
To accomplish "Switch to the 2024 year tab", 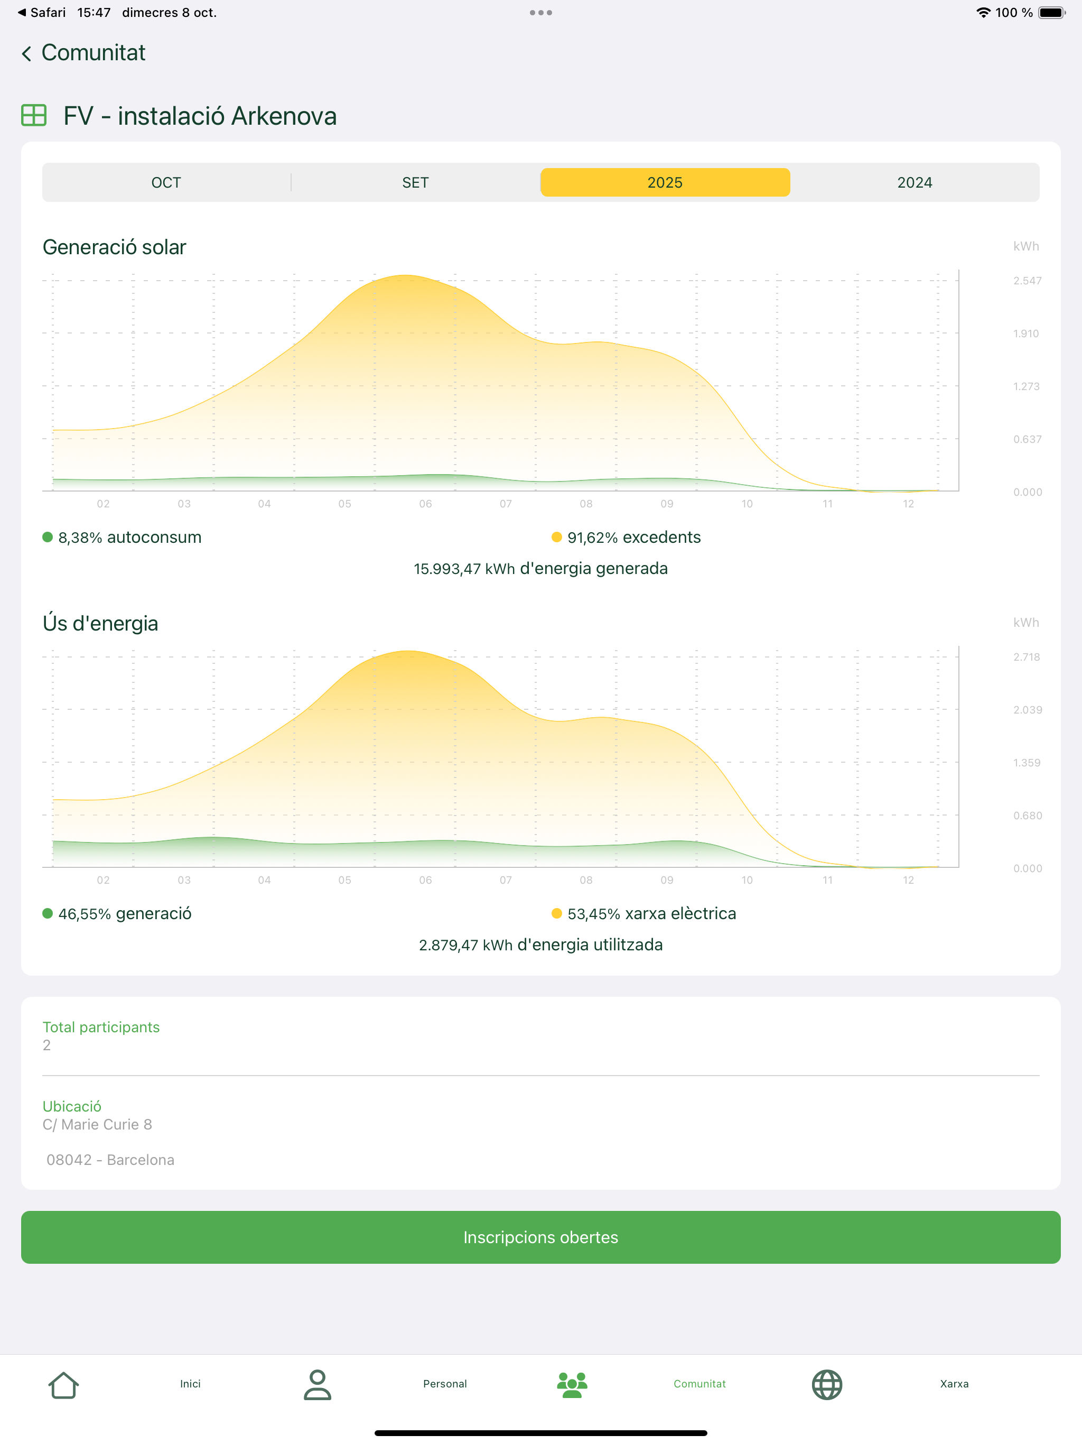I will 915,182.
